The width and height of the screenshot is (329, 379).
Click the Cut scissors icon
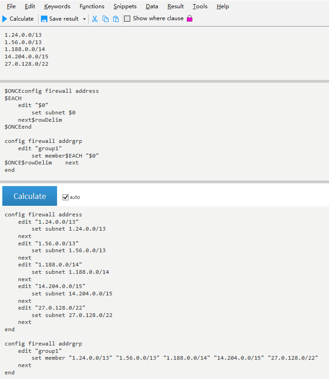tap(95, 19)
